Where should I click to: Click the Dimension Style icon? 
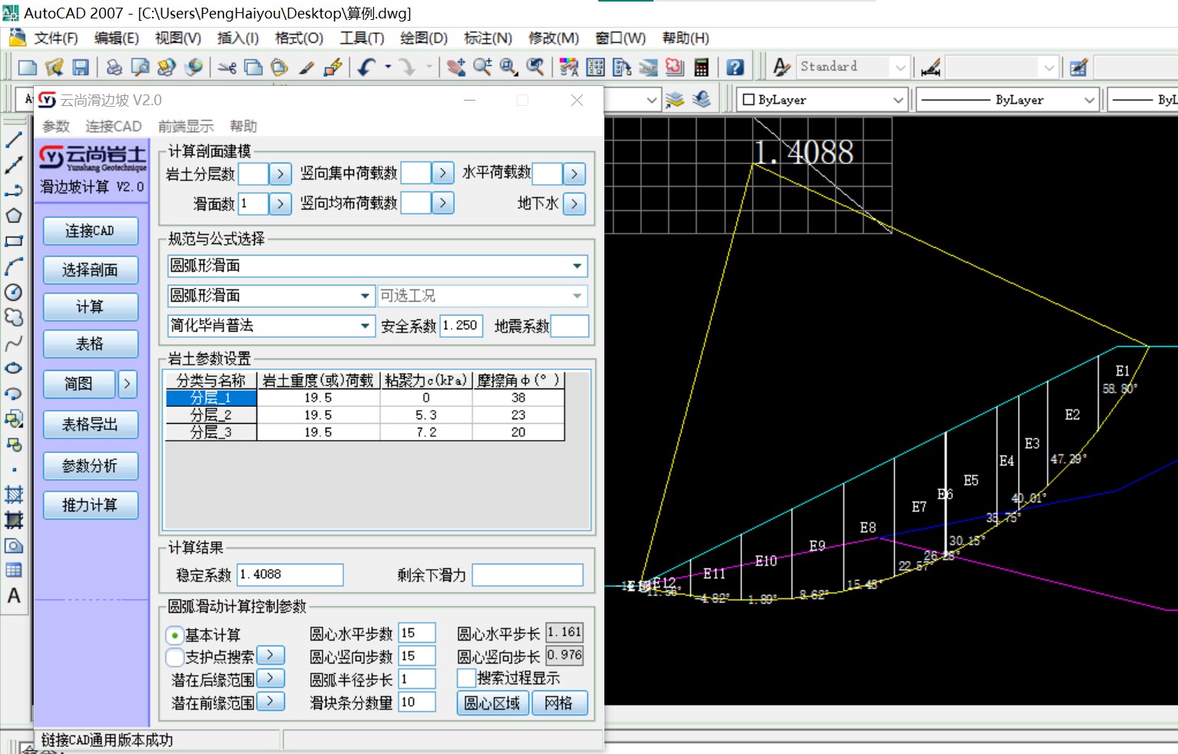931,68
